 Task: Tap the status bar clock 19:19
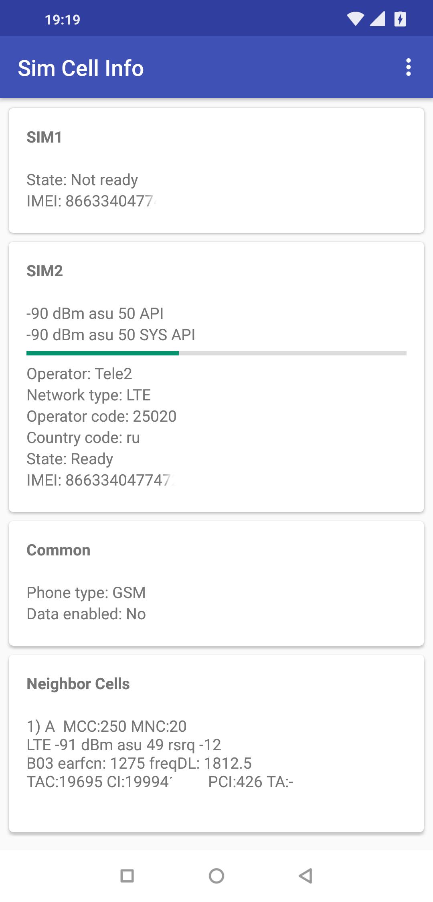coord(63,20)
